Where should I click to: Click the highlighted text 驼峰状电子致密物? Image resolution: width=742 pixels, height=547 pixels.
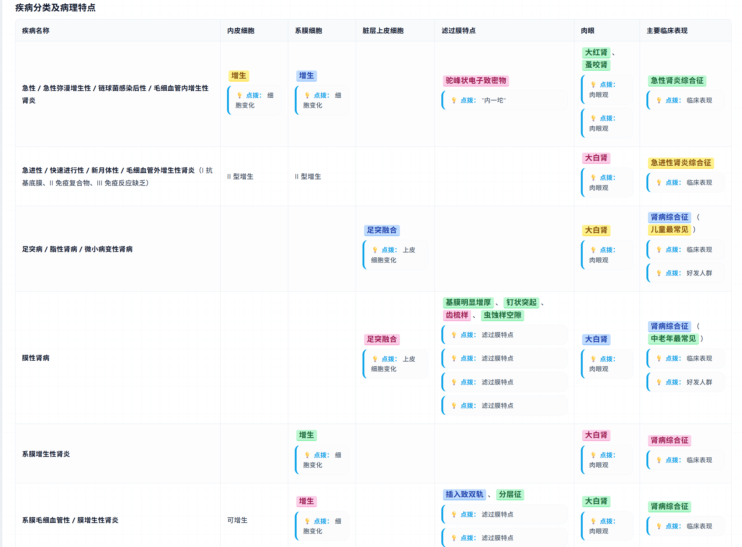pos(476,81)
